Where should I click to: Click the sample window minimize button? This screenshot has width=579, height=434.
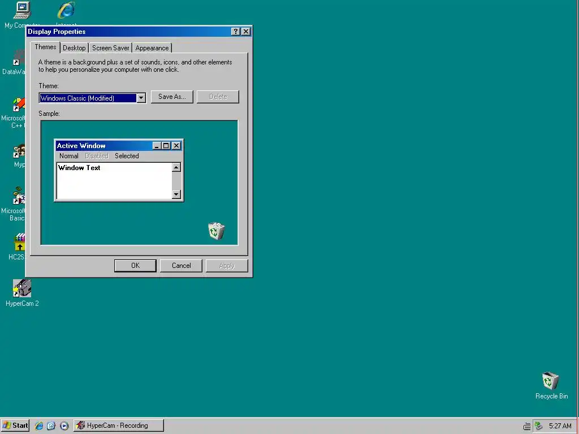157,146
